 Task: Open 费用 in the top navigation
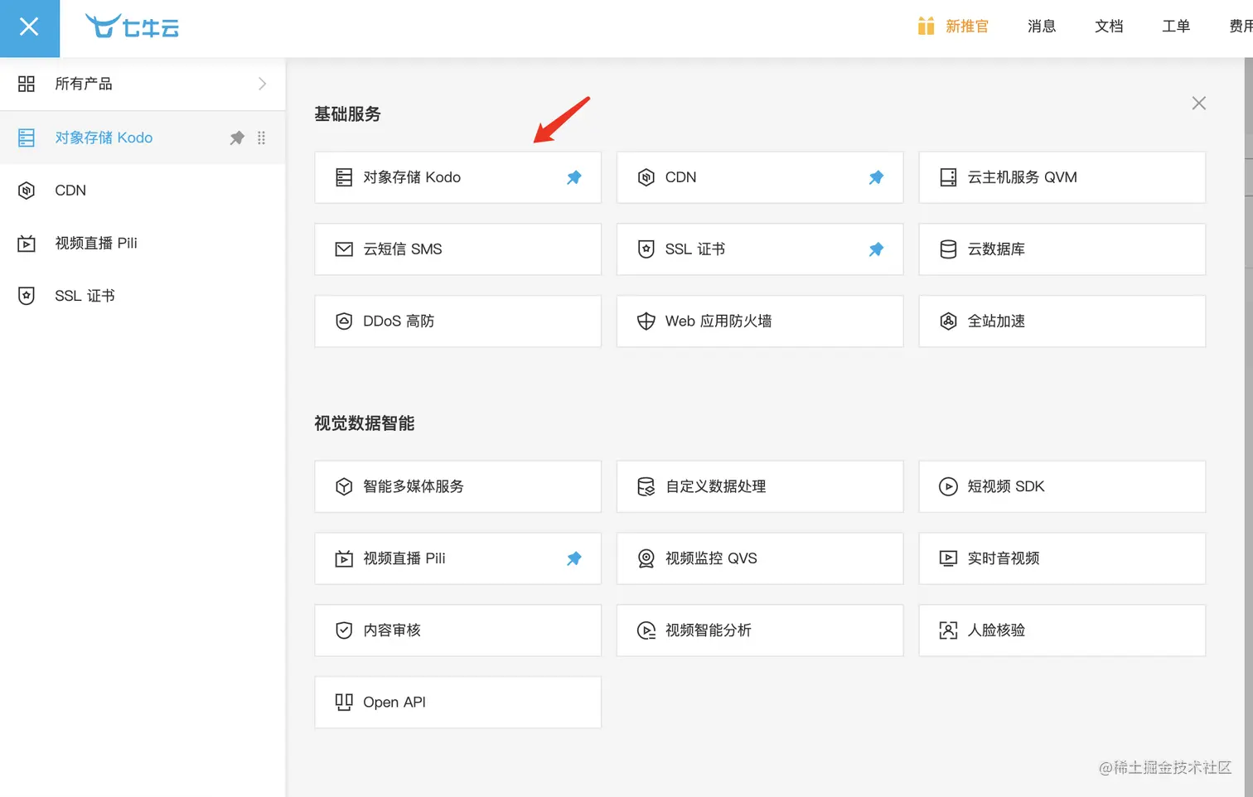click(x=1241, y=27)
